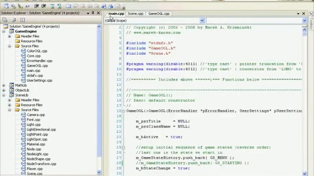Collapse the comment block outline at line 25
Image resolution: width=314 pixels, height=176 pixels.
point(124,148)
